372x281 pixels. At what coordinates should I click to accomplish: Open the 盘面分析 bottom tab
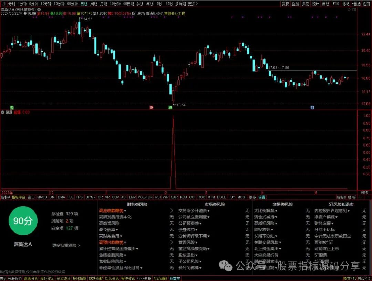pos(31,278)
